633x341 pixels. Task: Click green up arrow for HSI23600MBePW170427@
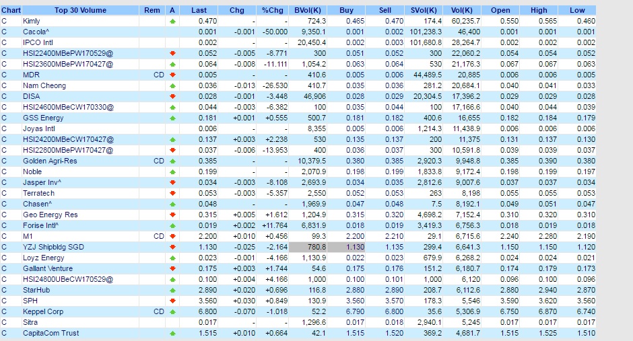tap(172, 65)
